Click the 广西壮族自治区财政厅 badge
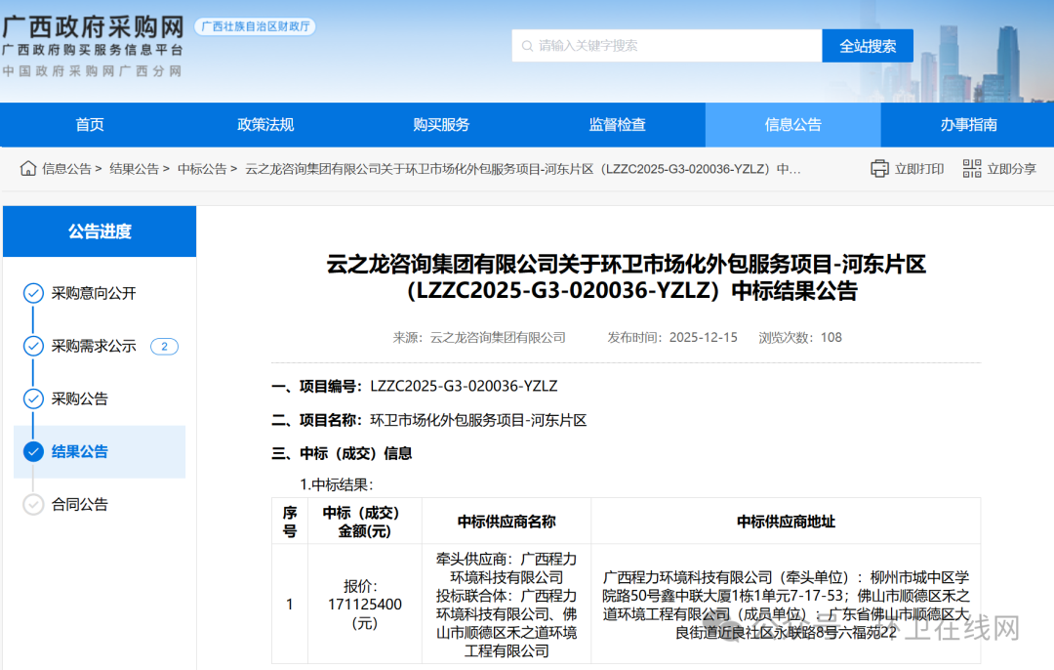1054x670 pixels. 256,26
